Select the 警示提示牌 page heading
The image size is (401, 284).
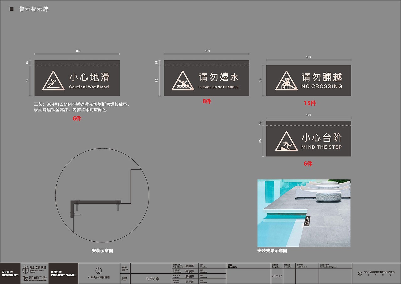[x=34, y=9]
